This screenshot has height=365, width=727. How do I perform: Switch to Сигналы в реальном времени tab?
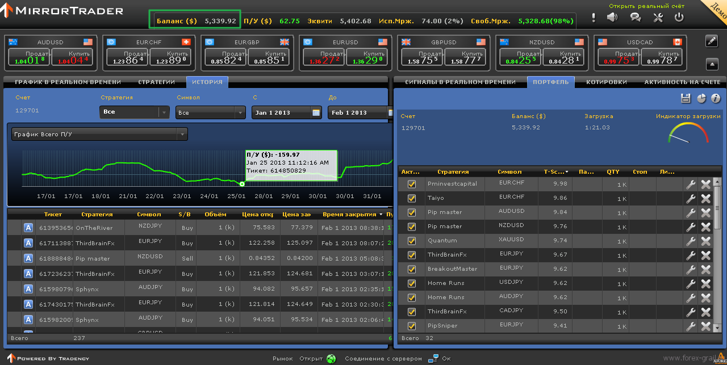tap(461, 82)
